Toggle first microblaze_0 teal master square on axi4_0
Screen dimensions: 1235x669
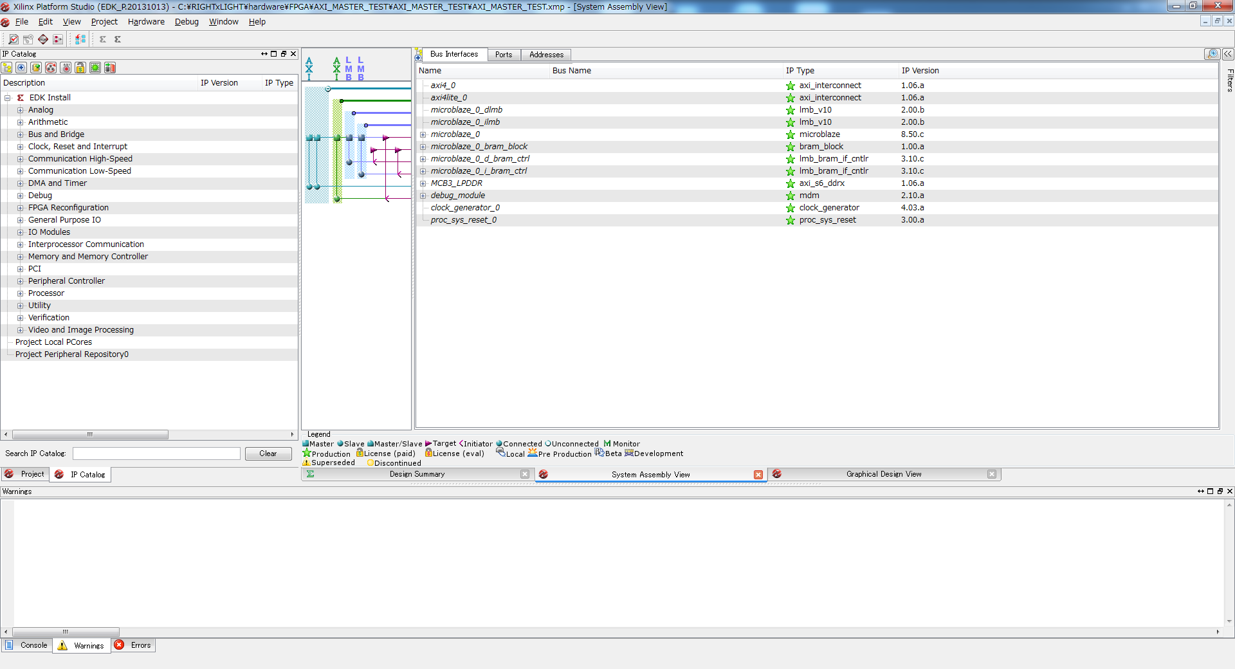click(x=309, y=138)
